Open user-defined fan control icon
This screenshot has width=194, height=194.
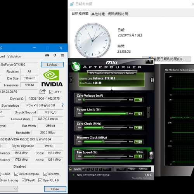[151, 155]
